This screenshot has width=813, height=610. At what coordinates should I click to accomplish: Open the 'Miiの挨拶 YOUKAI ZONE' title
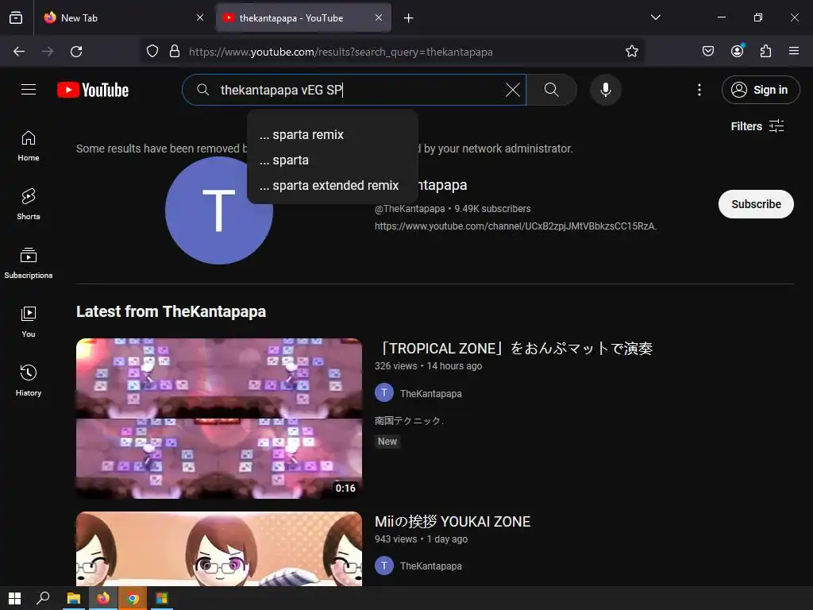452,521
